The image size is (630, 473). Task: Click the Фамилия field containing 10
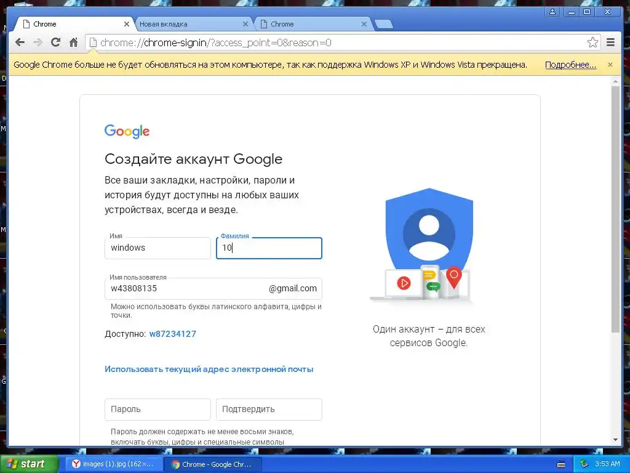269,248
